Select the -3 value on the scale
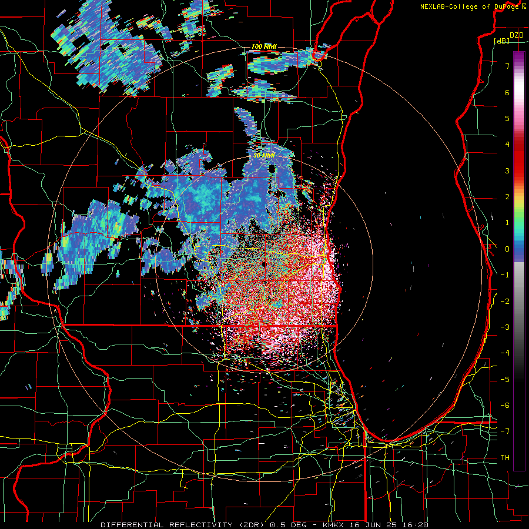 tap(505, 327)
